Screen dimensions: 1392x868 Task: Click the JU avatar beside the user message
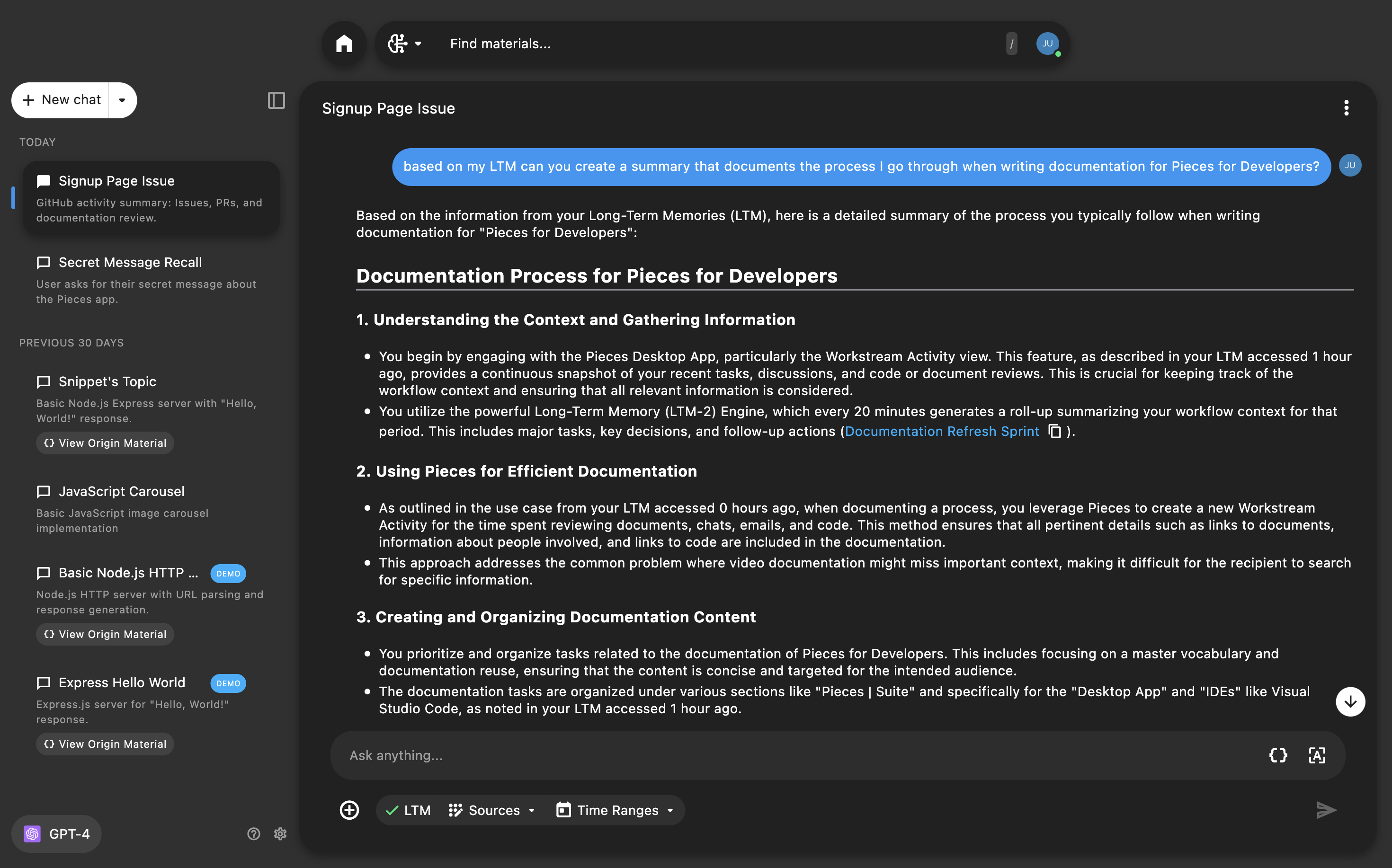point(1350,165)
